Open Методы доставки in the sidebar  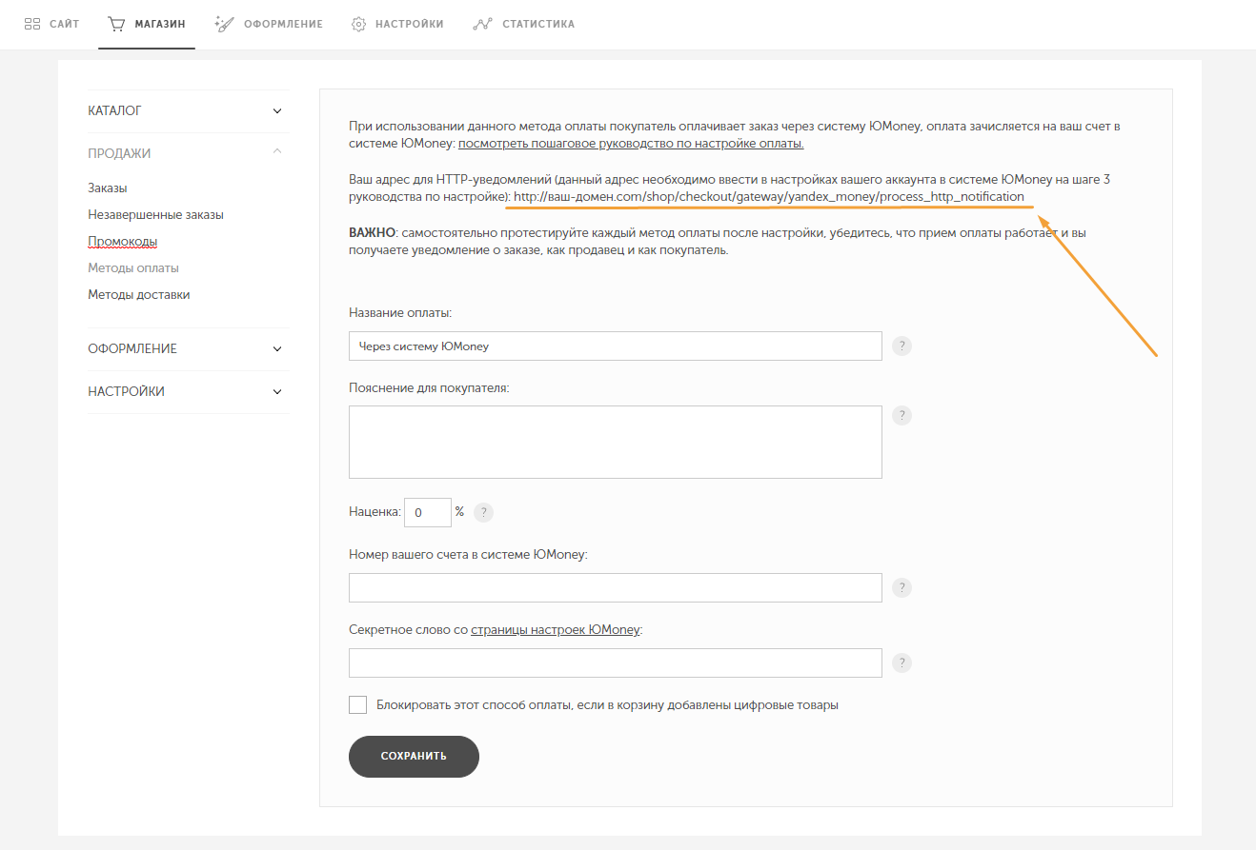click(x=139, y=295)
